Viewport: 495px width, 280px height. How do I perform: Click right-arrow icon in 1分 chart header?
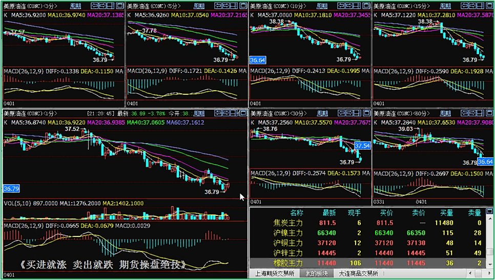[x=226, y=113]
